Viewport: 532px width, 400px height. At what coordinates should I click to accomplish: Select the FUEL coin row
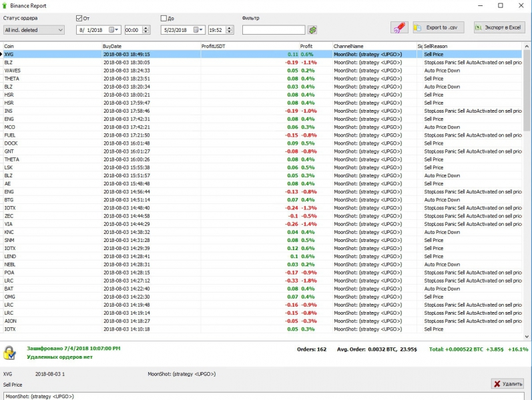(x=262, y=135)
